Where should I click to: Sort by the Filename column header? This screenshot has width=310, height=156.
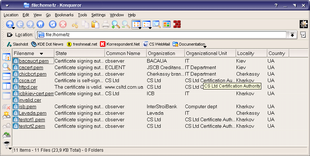click(x=33, y=53)
